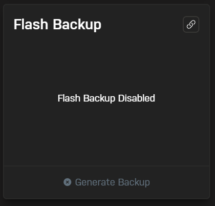
Task: Click the word Disabled in the status message
Action: 137,98
